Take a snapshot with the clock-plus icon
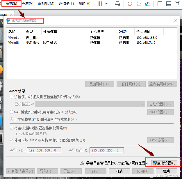Screen dimensions: 182x179 (130, 4)
